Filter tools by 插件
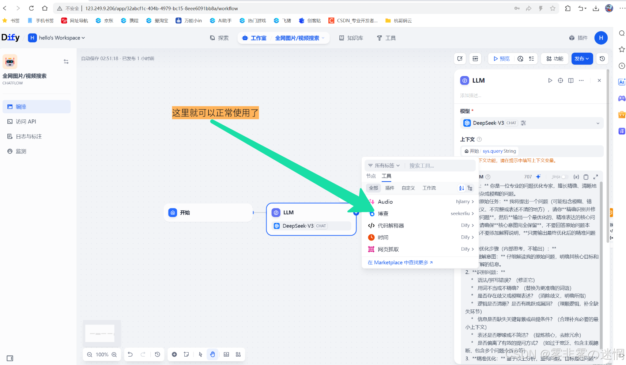626x365 pixels. tap(390, 188)
